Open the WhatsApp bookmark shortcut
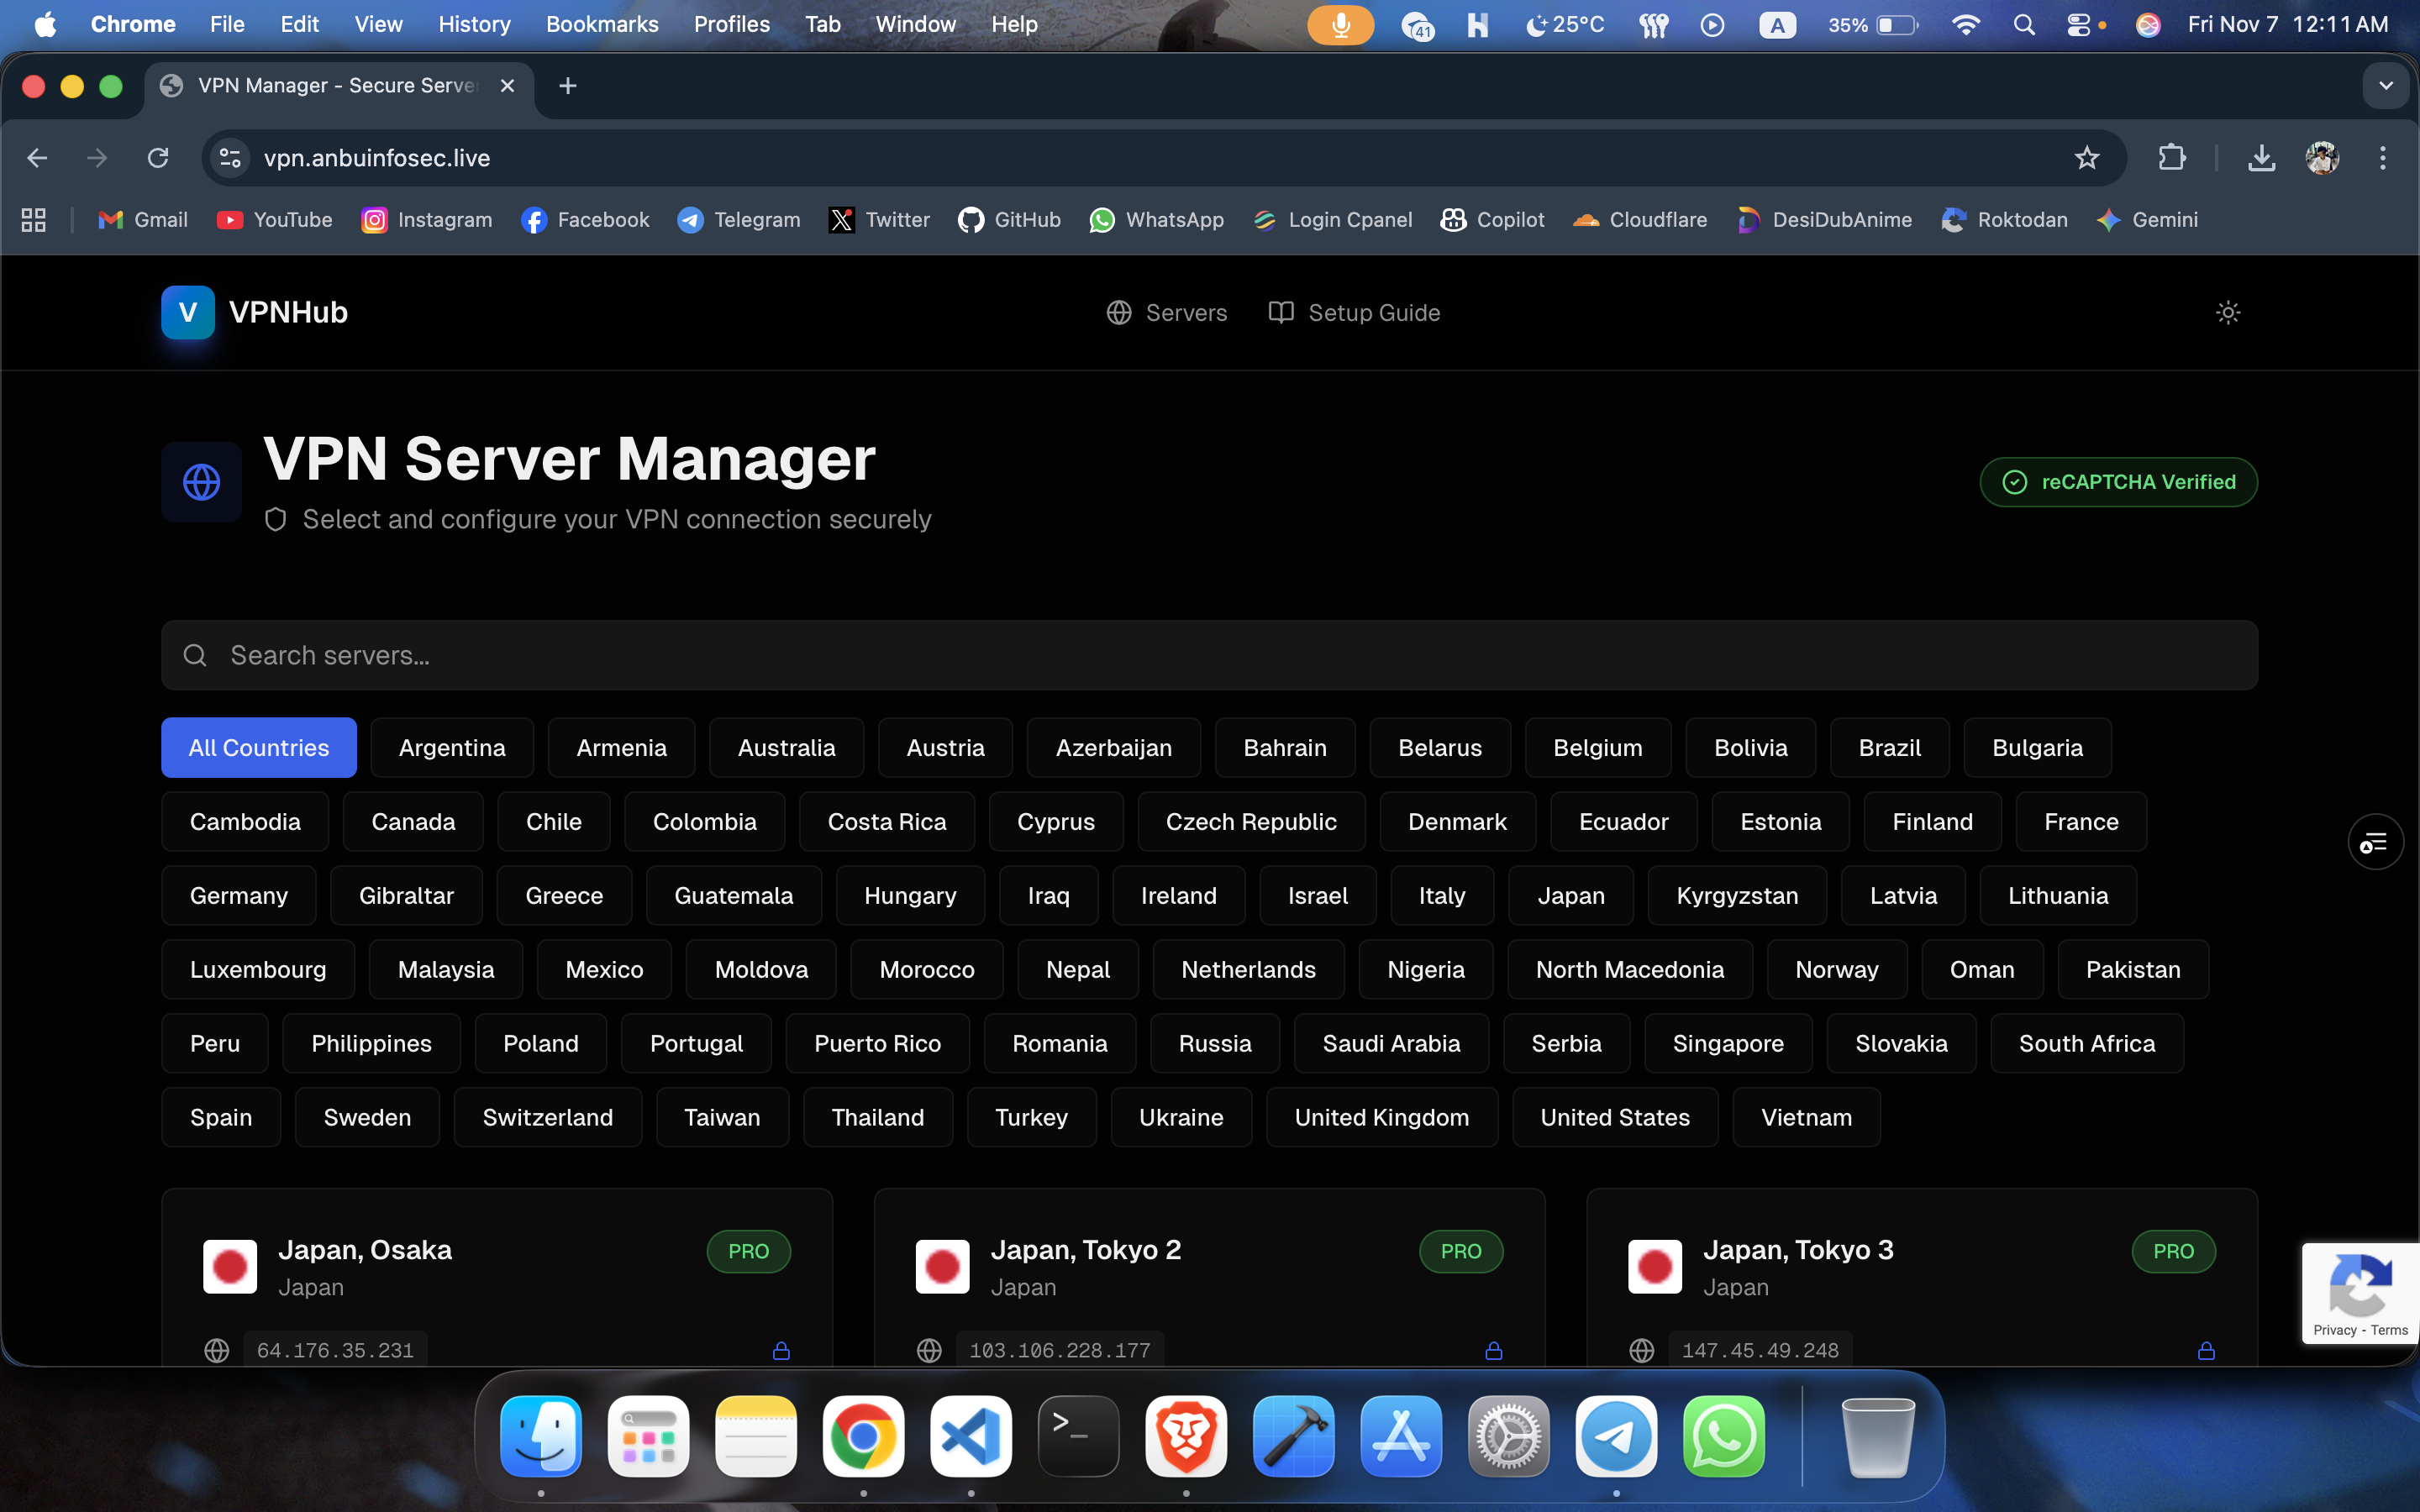This screenshot has height=1512, width=2420. [x=1157, y=220]
